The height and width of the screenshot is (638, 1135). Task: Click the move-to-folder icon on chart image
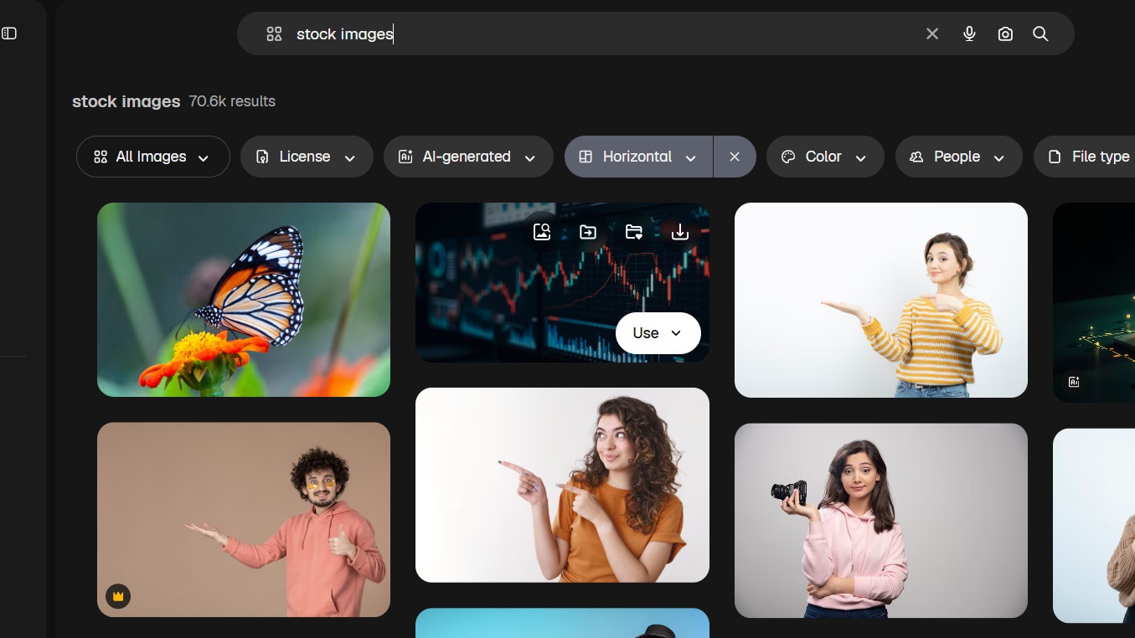[x=588, y=232]
